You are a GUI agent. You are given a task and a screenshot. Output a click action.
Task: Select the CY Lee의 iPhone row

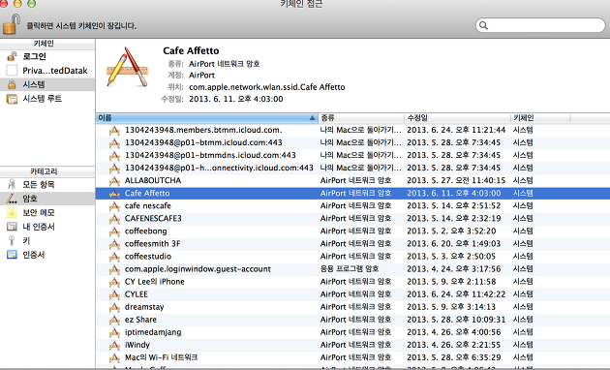(x=352, y=282)
